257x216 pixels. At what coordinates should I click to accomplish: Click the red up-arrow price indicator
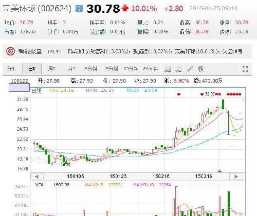(125, 8)
